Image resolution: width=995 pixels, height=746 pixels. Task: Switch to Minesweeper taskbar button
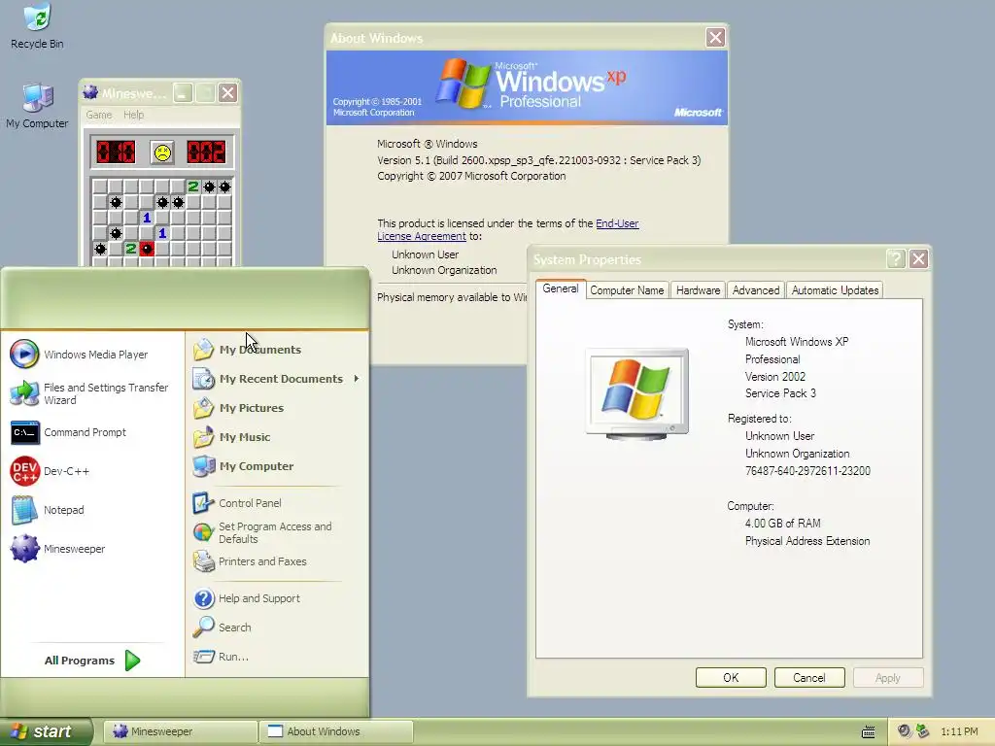tap(180, 731)
